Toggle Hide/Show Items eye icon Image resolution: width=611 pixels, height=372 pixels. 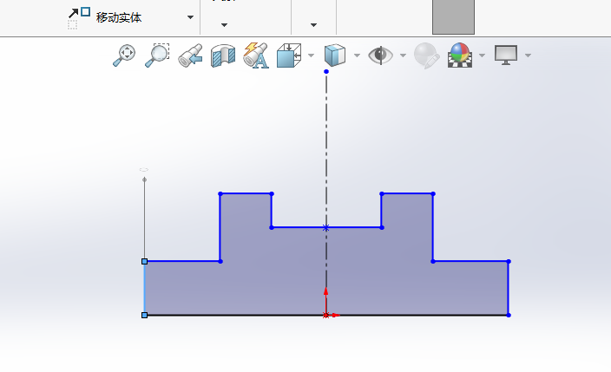(381, 55)
